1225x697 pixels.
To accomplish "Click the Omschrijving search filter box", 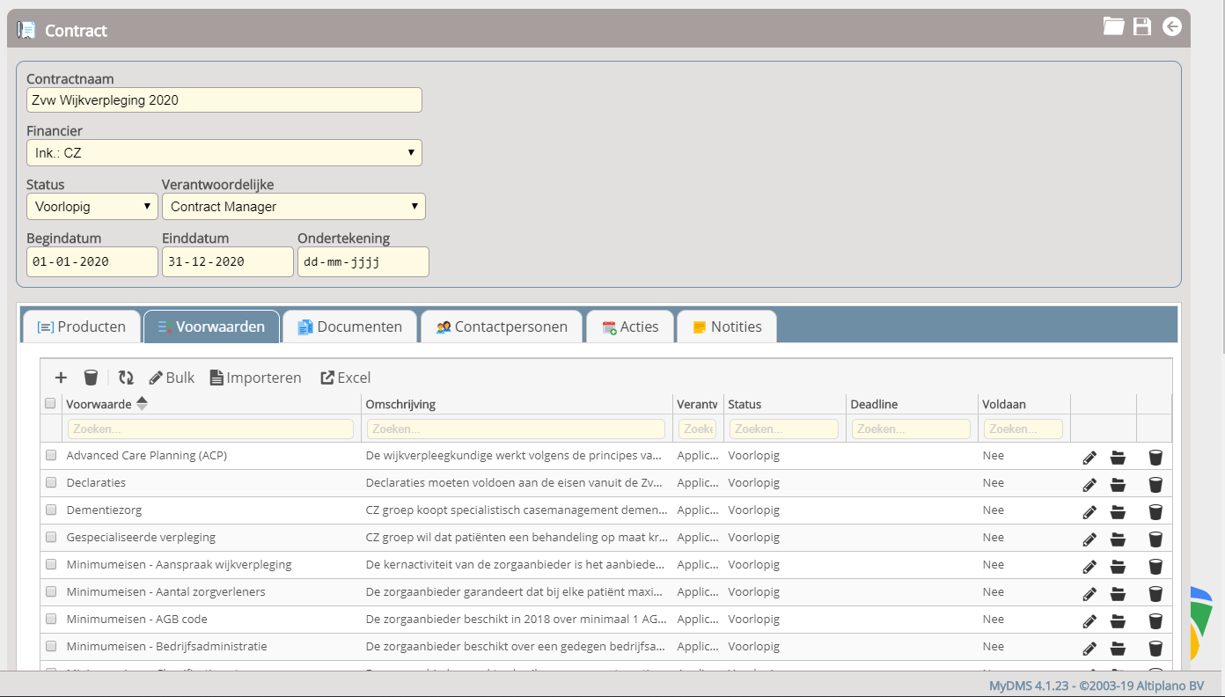I will [x=516, y=429].
